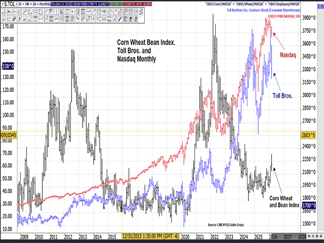
Task: Select the circle with center dot tool
Action: [x=99, y=12]
